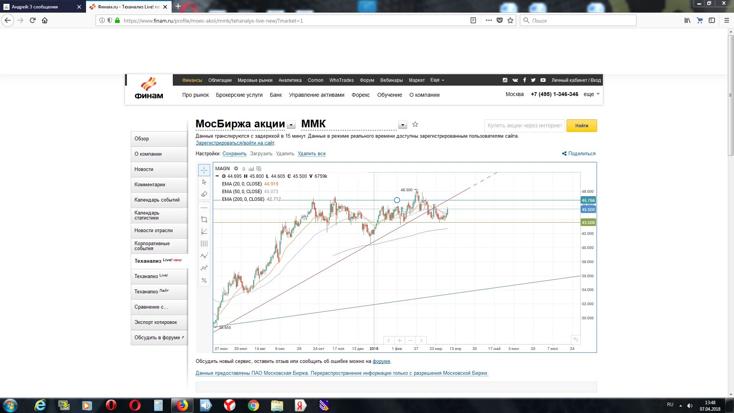The image size is (734, 413).
Task: Collapse the indicator legend with minus
Action: (x=217, y=176)
